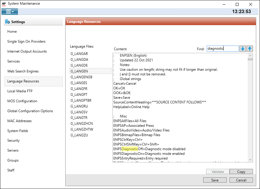Image resolution: width=260 pixels, height=189 pixels.
Task: Go to Internet Output Accounts
Action: coord(27,51)
